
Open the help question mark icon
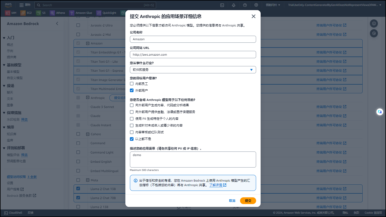pyautogui.click(x=245, y=5)
